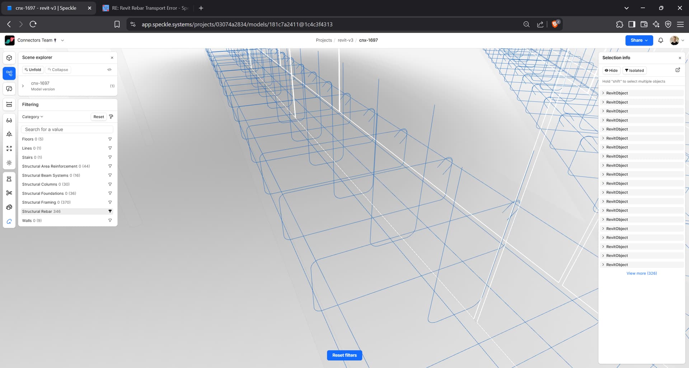Zoom to fit extents icon
689x368 pixels.
(x=9, y=148)
